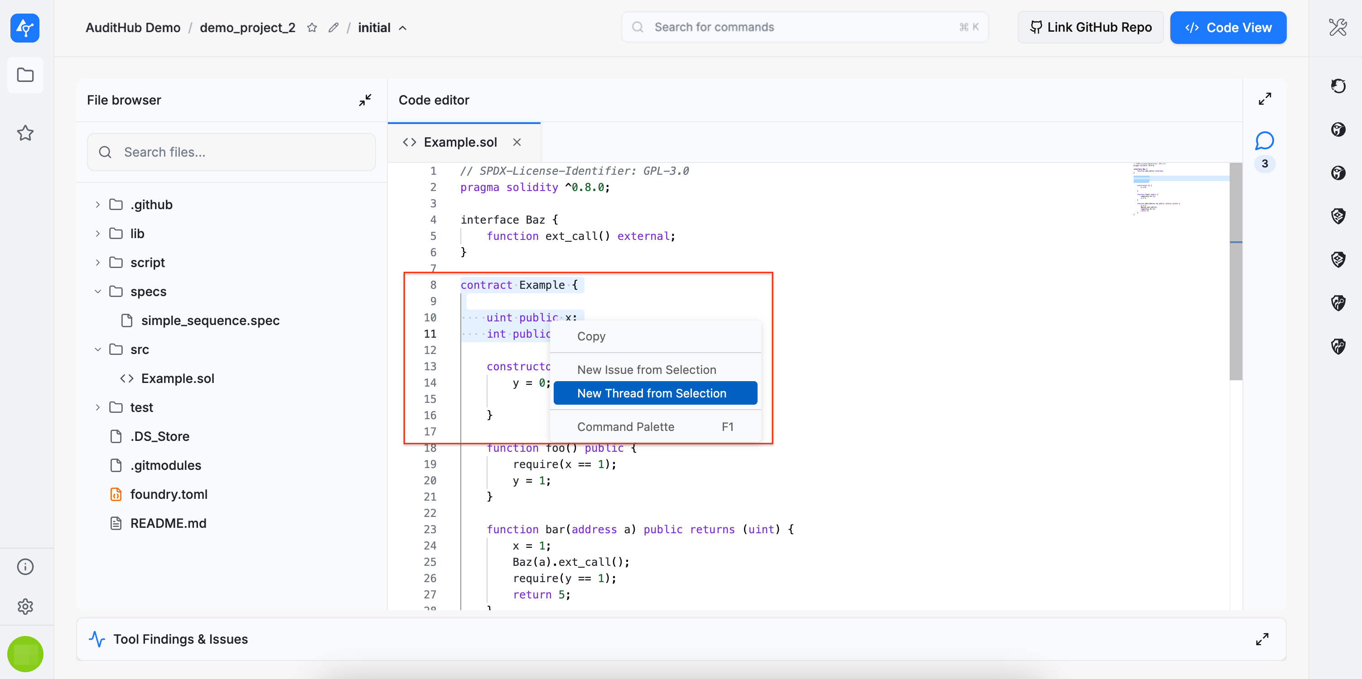
Task: Click the Link GitHub Repo button
Action: click(1090, 28)
